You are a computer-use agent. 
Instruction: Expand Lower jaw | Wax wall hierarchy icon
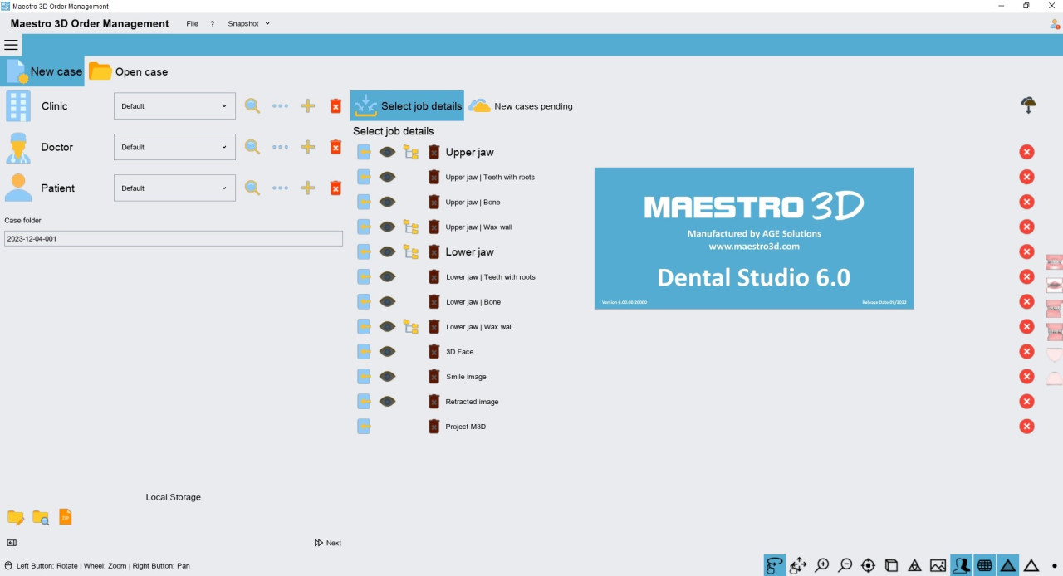click(411, 326)
